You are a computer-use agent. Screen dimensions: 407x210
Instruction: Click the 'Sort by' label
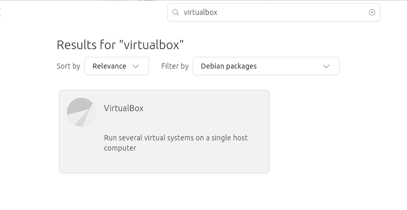(x=68, y=66)
